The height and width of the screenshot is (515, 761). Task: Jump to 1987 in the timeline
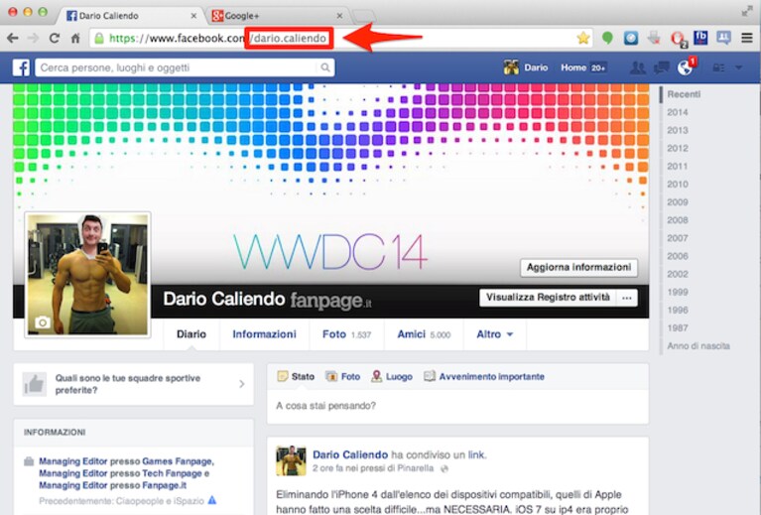677,327
